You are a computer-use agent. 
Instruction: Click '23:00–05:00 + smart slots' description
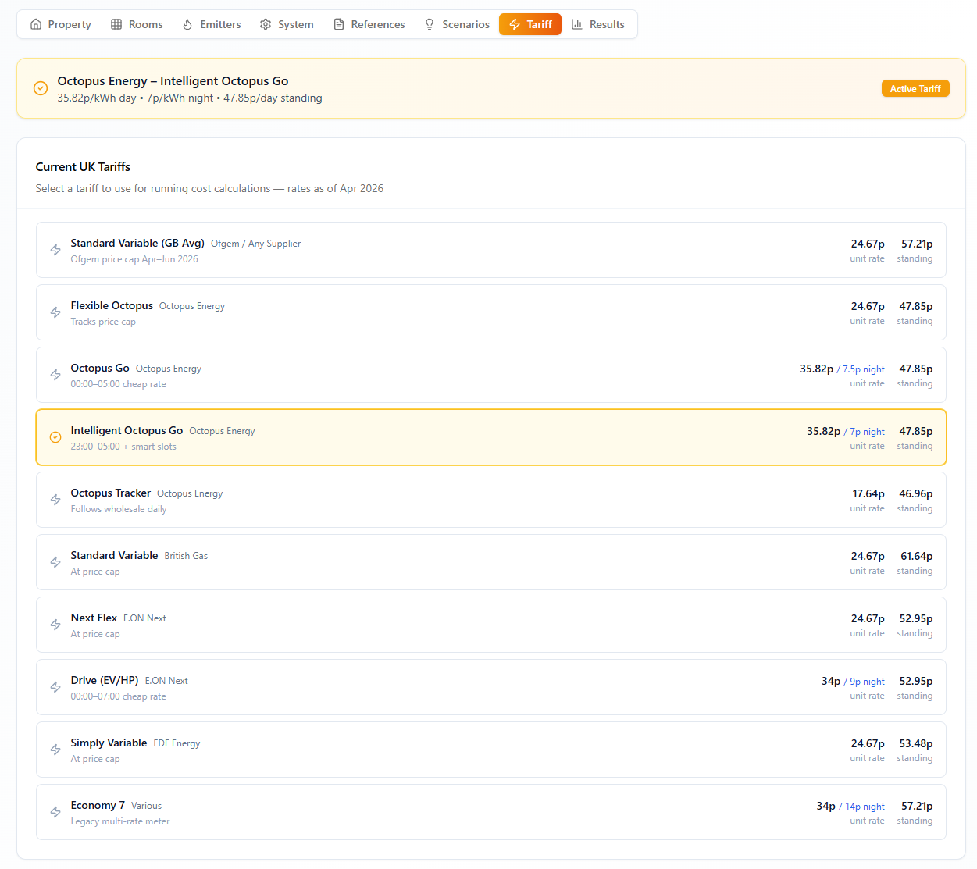point(123,447)
